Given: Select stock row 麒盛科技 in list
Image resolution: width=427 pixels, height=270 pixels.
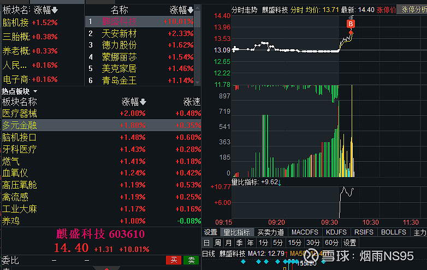Looking at the screenshot, I should (x=140, y=21).
